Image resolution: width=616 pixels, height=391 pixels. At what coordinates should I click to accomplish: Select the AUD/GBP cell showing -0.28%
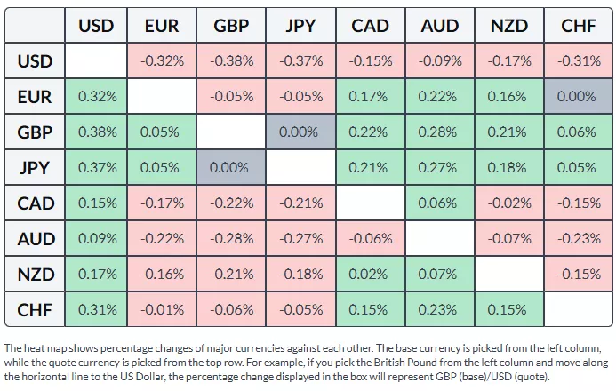click(x=232, y=239)
